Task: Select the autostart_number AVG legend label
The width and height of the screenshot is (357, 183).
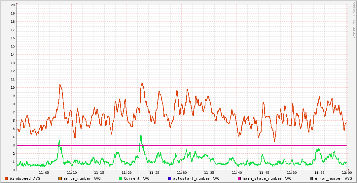Action: [x=196, y=178]
